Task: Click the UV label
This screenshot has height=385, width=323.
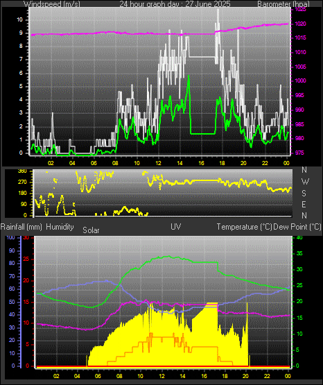Action: click(176, 226)
